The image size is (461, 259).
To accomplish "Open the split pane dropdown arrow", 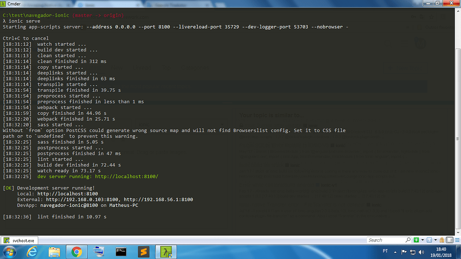I will 435,240.
